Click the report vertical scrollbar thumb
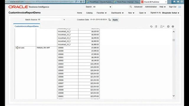 click(174, 40)
